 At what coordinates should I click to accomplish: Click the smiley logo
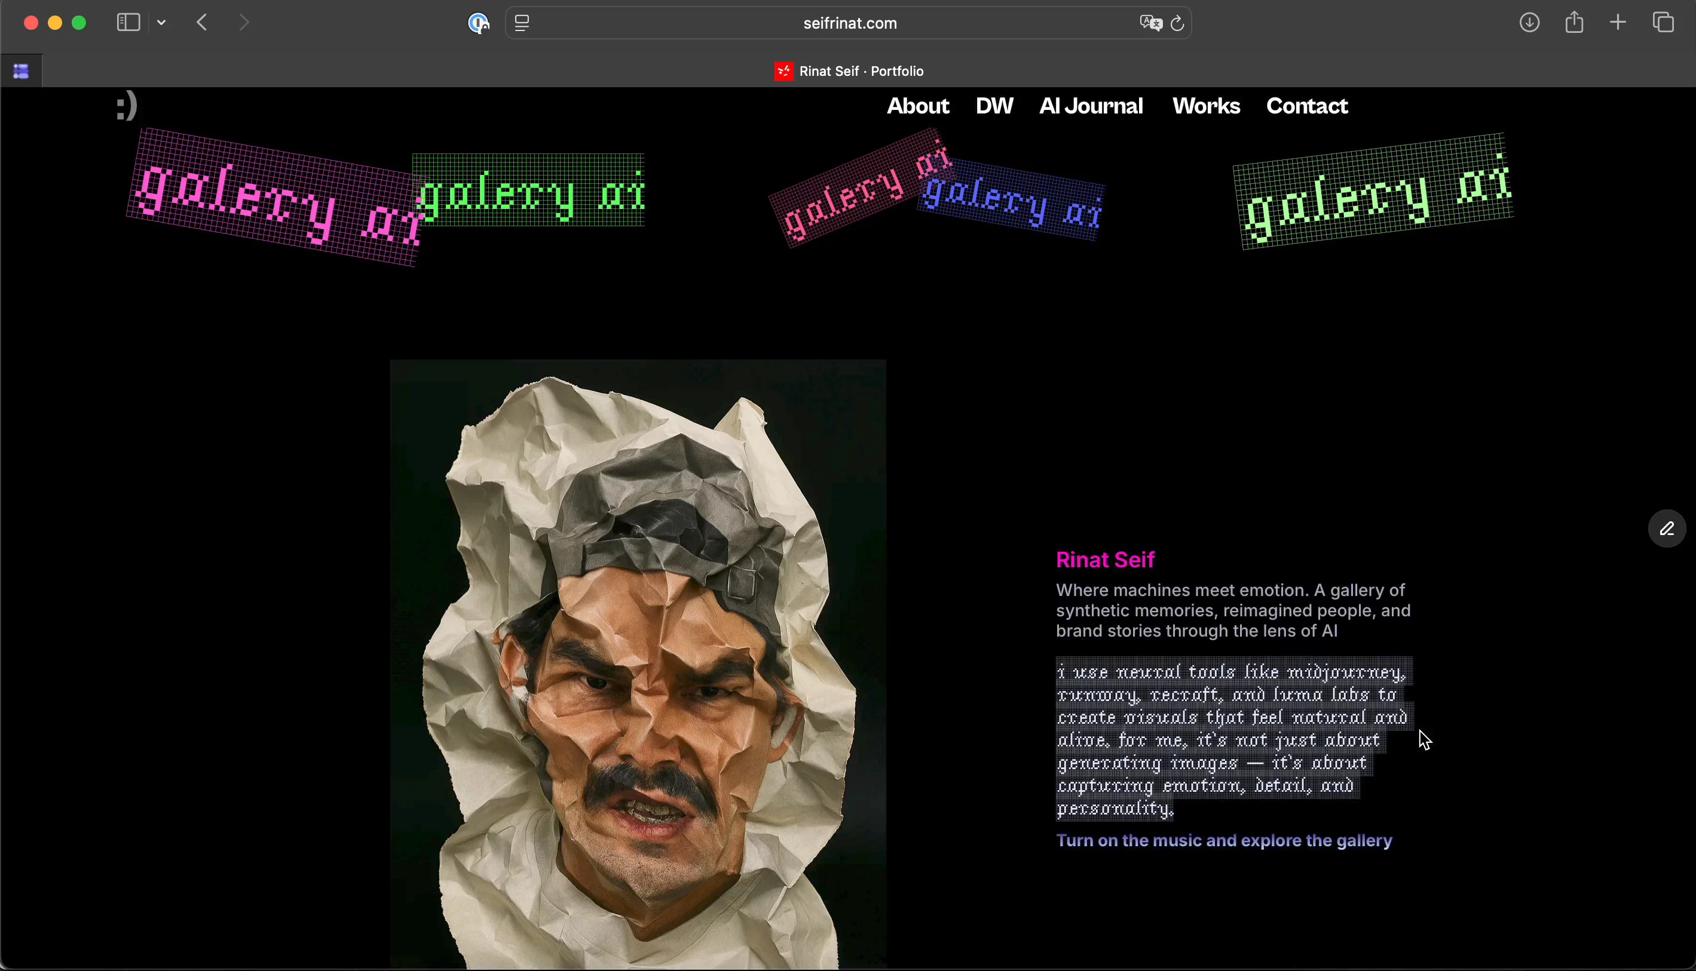127,107
